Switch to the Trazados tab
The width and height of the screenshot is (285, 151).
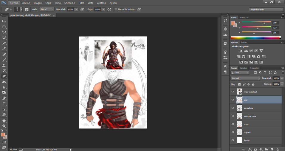[254, 68]
